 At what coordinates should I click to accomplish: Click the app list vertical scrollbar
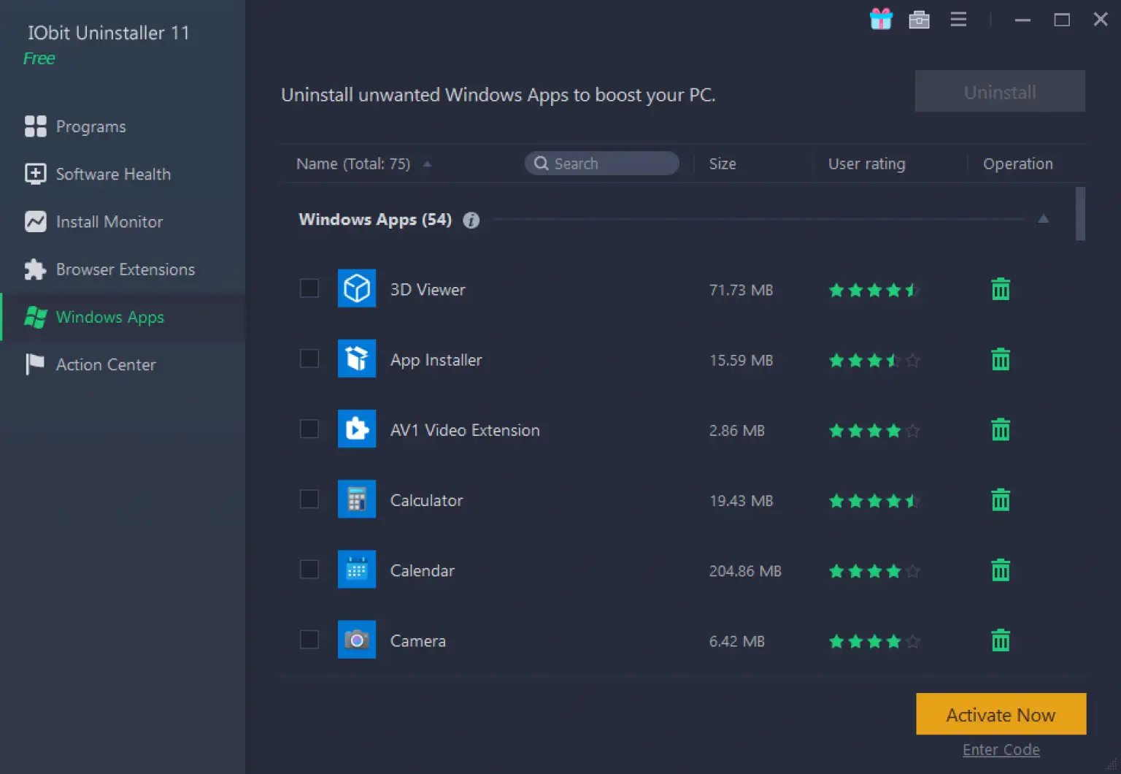[1080, 214]
